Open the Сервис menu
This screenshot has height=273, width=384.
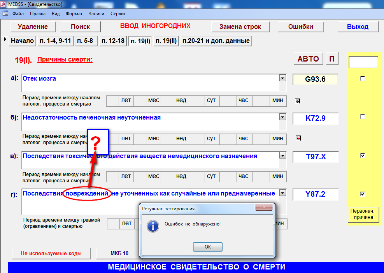[x=118, y=14]
